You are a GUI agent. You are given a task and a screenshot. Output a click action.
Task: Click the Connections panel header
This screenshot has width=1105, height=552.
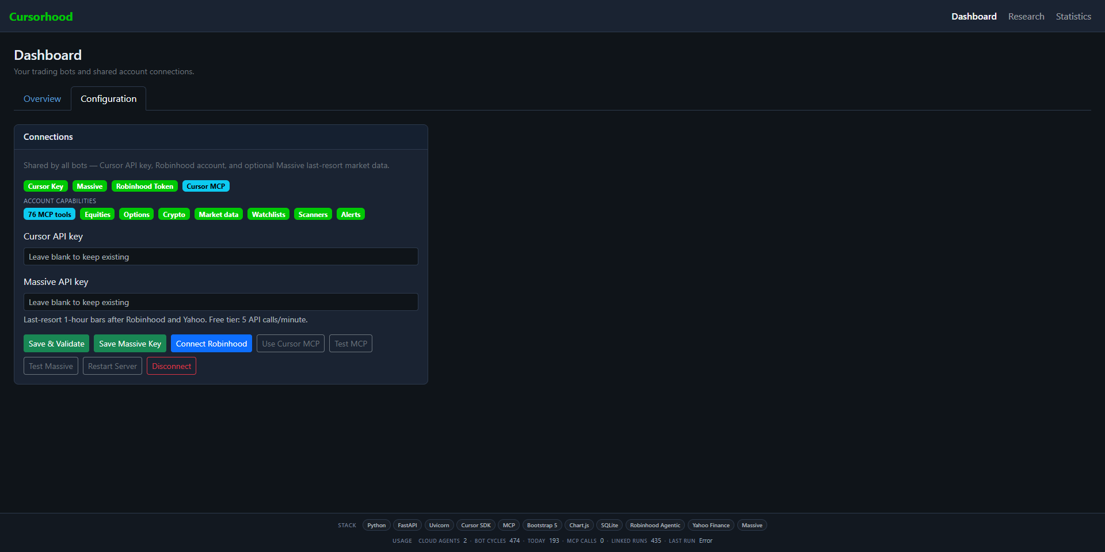pos(221,137)
